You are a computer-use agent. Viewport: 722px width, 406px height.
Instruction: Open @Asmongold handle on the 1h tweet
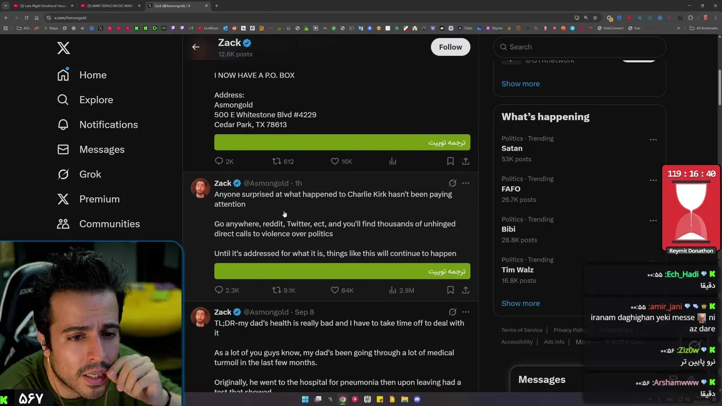click(x=266, y=183)
